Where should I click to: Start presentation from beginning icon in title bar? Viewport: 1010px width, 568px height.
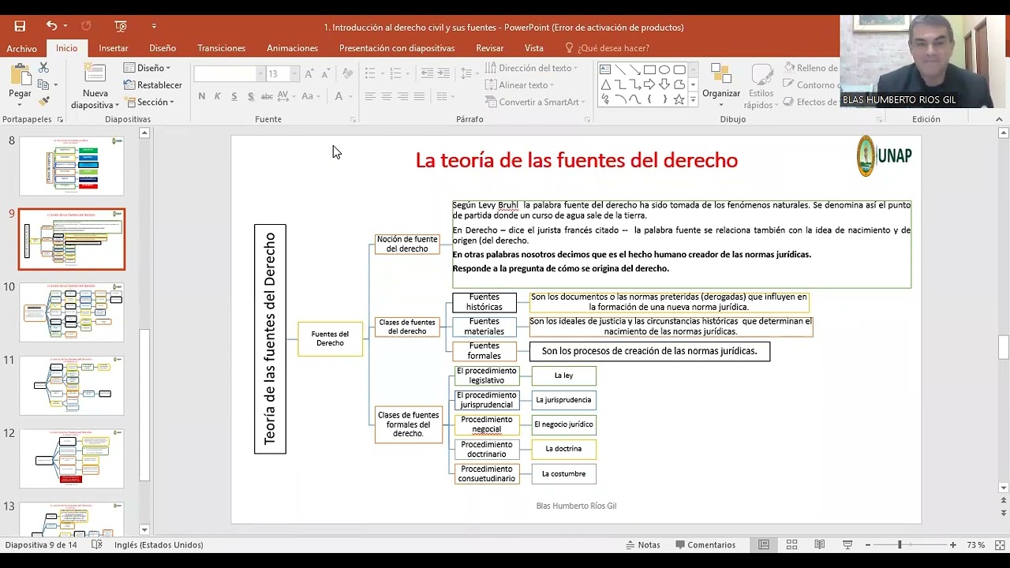click(121, 26)
